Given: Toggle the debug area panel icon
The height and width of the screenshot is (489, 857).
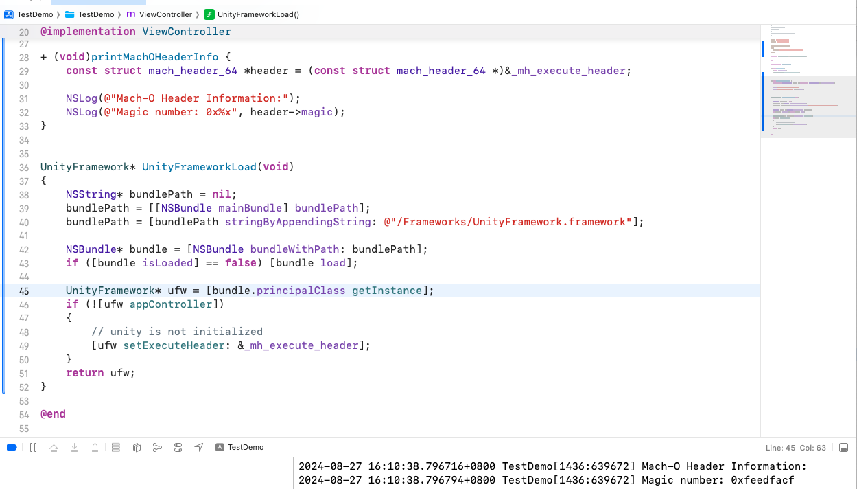Looking at the screenshot, I should tap(844, 447).
